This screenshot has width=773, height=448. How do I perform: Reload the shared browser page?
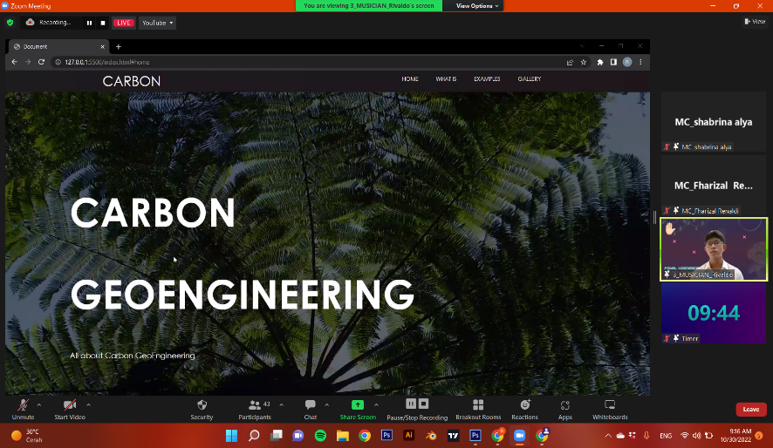[41, 62]
